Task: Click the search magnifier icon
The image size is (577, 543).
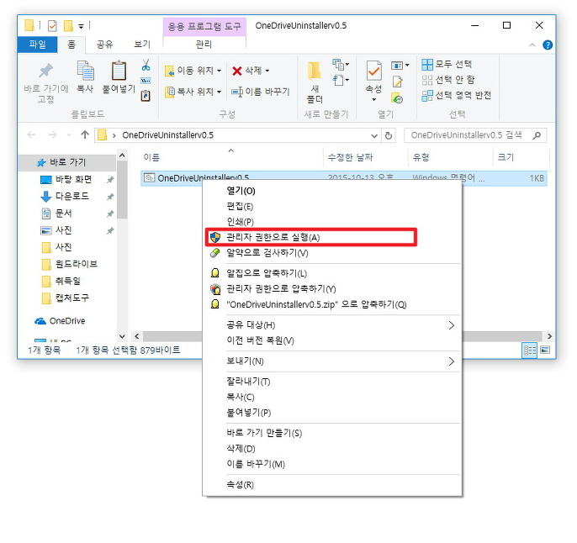Action: (x=537, y=135)
